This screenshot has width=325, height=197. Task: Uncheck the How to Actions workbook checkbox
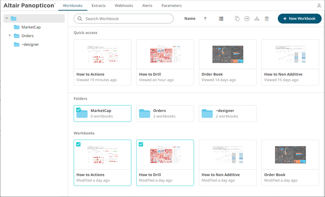tap(78, 144)
